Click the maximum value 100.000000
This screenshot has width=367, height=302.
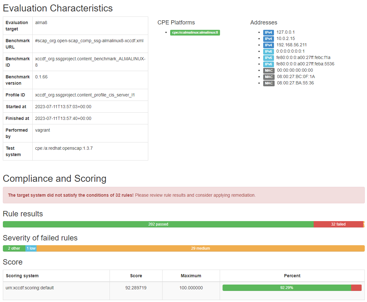coord(191,288)
